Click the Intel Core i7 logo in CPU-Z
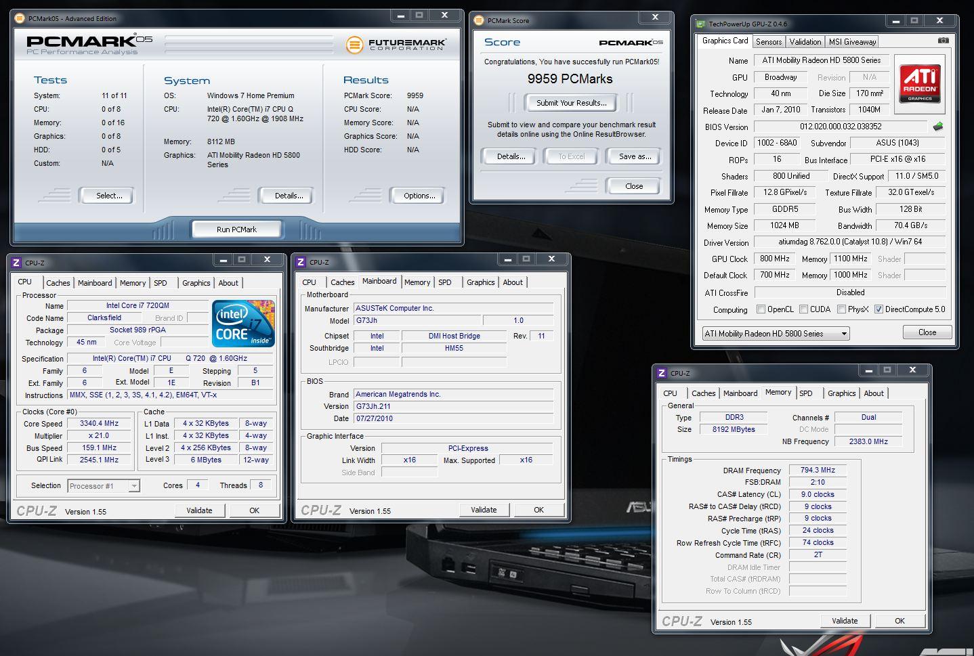The image size is (974, 656). [243, 324]
